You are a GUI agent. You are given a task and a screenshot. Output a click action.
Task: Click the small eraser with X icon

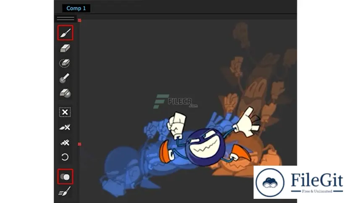click(x=65, y=143)
